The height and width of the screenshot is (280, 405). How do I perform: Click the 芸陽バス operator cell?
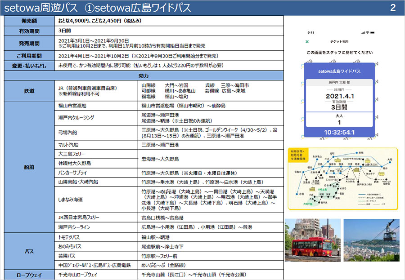click(x=96, y=256)
